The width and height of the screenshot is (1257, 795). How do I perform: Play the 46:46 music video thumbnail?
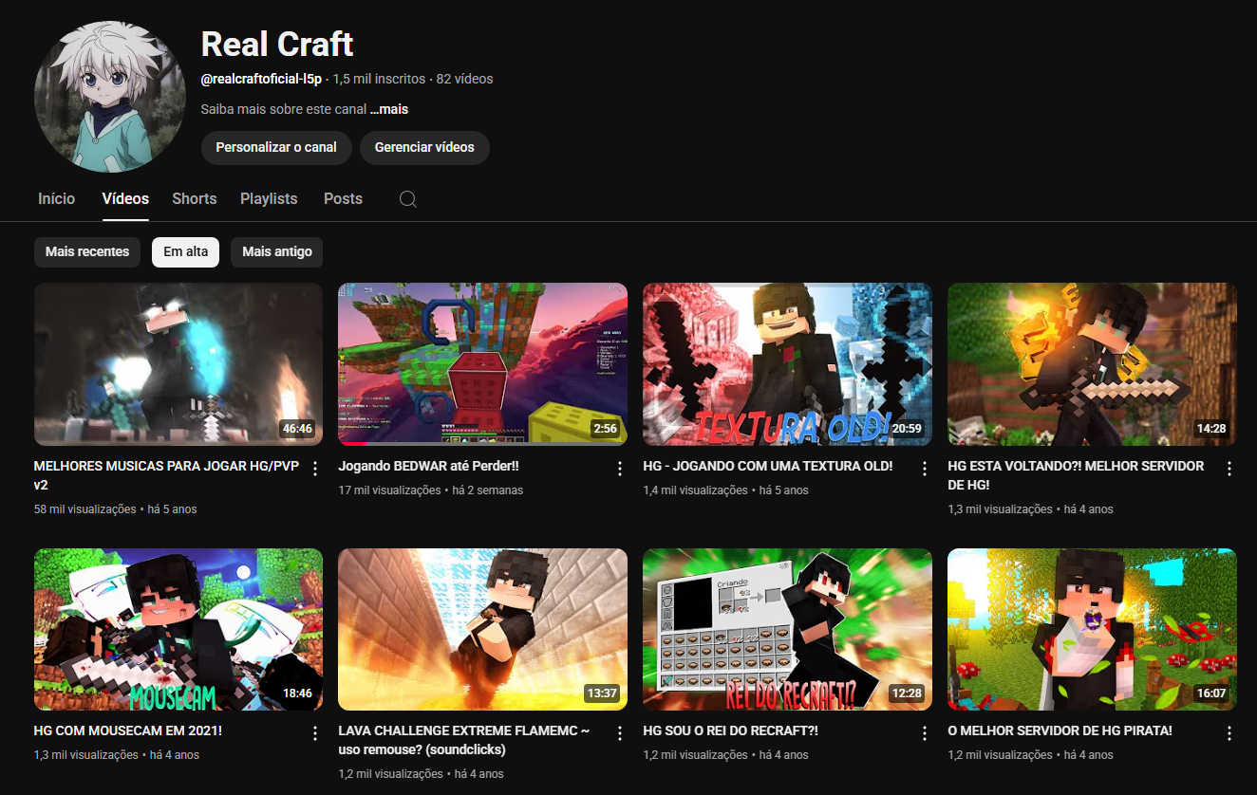click(178, 364)
